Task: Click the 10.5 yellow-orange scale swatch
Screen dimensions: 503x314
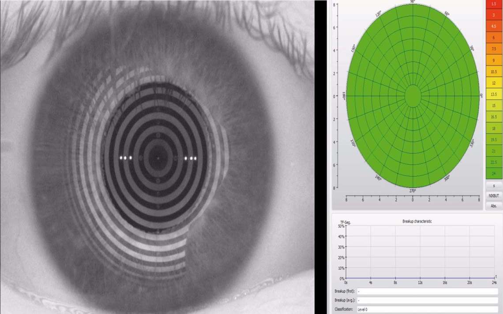Action: coord(494,72)
